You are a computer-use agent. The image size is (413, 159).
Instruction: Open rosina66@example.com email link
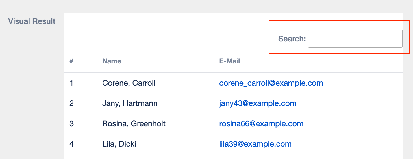click(x=261, y=124)
